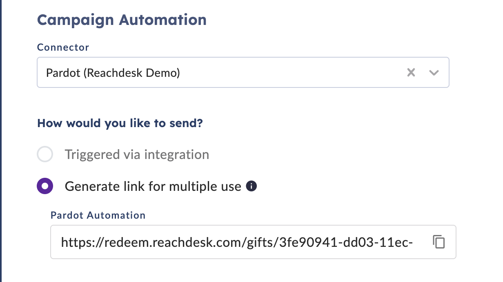Viewport: 503px width, 282px height.
Task: Open the Pardot (Reachdesk Demo) combo box
Action: [243, 72]
